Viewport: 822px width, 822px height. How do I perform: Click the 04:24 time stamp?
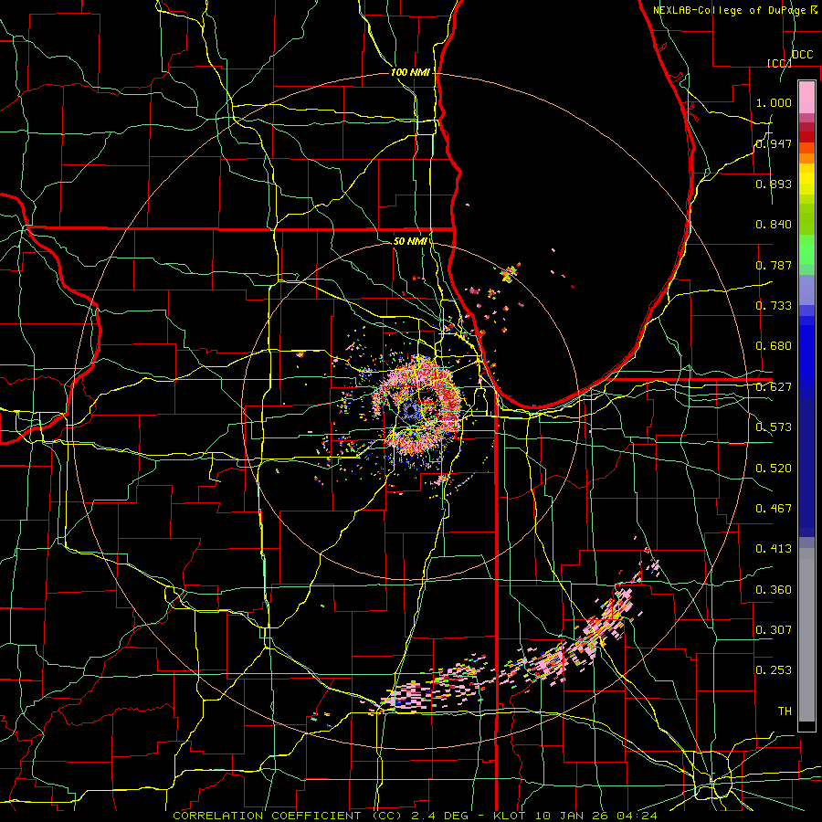635,816
